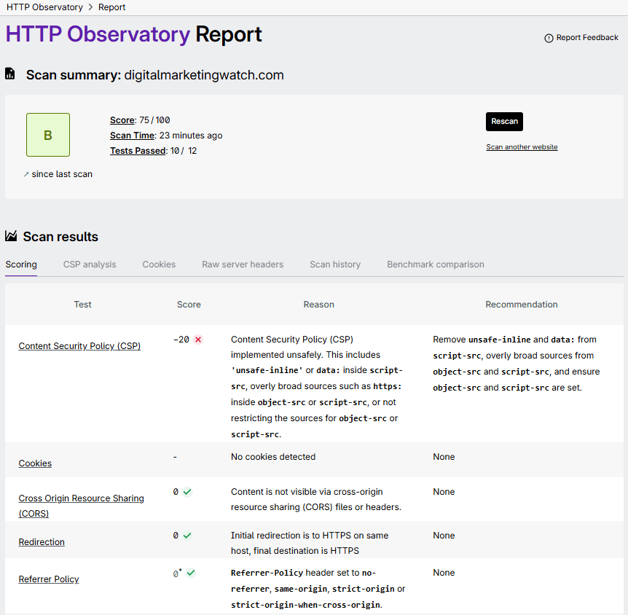Viewport: 628px width, 615px height.
Task: Click the breadcrumb chevron after HTTP Observatory
Action: tap(90, 7)
